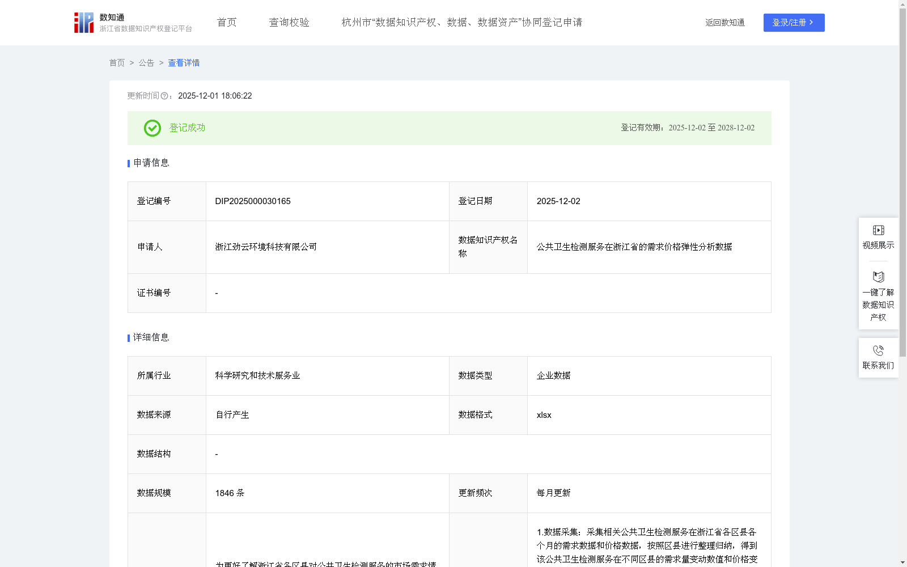The height and width of the screenshot is (567, 907).
Task: Click the update time 2025-12-01 18:06:22
Action: click(215, 96)
